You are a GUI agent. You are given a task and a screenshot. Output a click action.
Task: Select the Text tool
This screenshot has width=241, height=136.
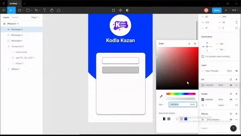[44, 10]
